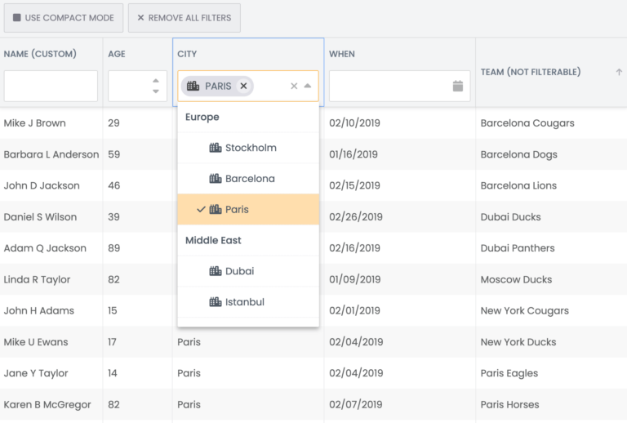Viewport: 627px width, 423px height.
Task: Click the Europe group header in dropdown
Action: (x=248, y=117)
